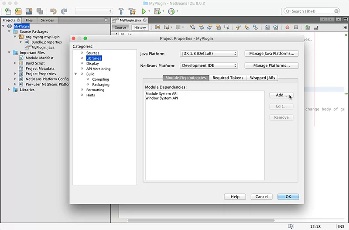Screen dimensions: 349x230
Task: Click the Last Edit icon beside History
Action: pos(157,27)
